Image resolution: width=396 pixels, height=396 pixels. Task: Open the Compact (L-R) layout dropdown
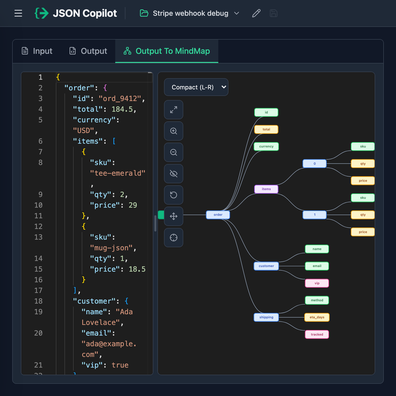click(196, 87)
